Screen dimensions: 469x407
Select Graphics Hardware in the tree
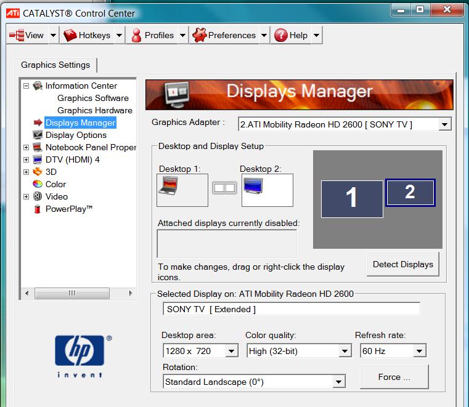tap(95, 110)
